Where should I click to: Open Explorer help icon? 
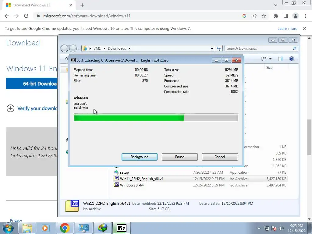[x=292, y=59]
